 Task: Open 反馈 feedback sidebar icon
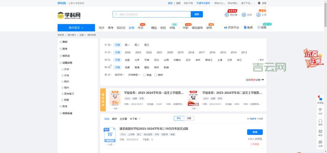[x=320, y=144]
